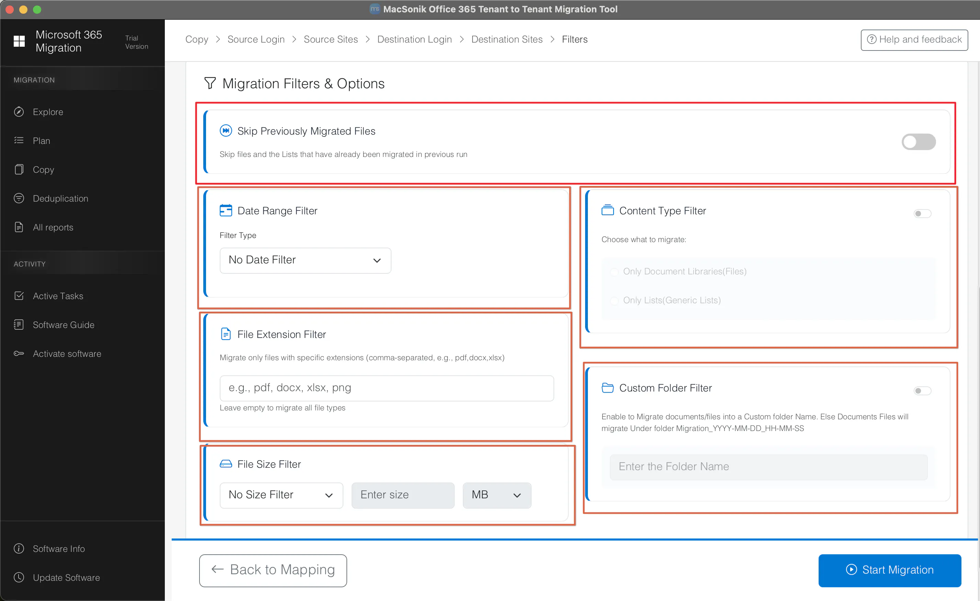
Task: Click the Copy sidebar icon
Action: tap(19, 169)
